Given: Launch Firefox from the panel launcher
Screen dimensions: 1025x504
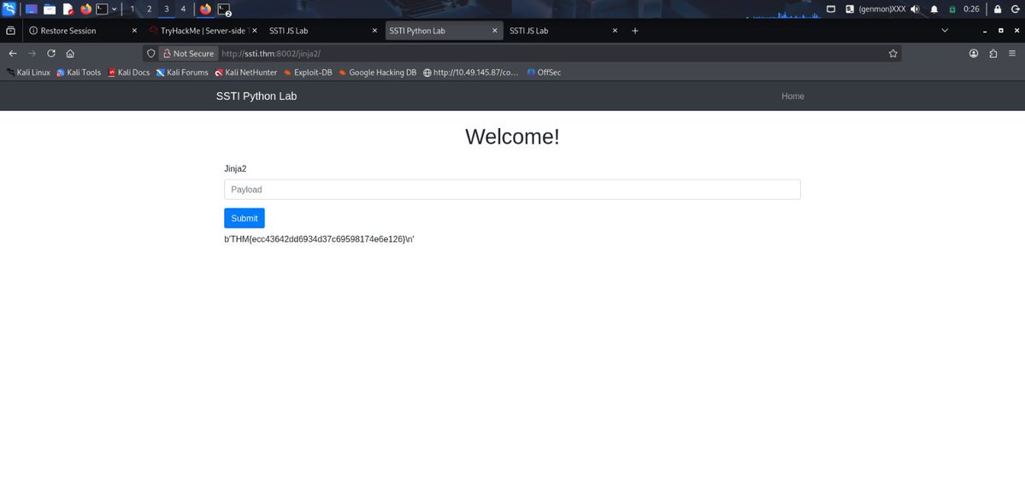Looking at the screenshot, I should (x=85, y=9).
